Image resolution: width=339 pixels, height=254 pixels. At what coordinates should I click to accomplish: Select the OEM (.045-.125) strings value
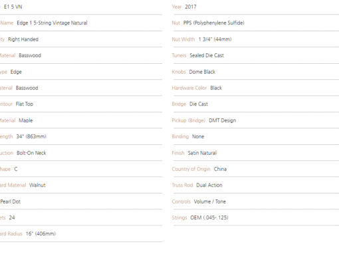(x=209, y=217)
